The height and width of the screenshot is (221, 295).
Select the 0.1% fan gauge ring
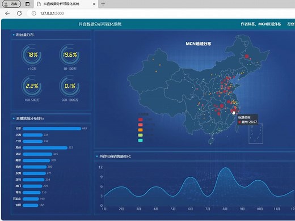point(70,86)
